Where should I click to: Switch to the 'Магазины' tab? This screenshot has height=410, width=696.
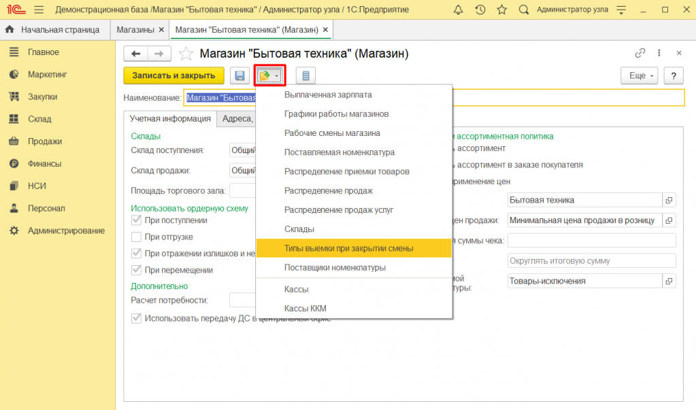pyautogui.click(x=135, y=30)
